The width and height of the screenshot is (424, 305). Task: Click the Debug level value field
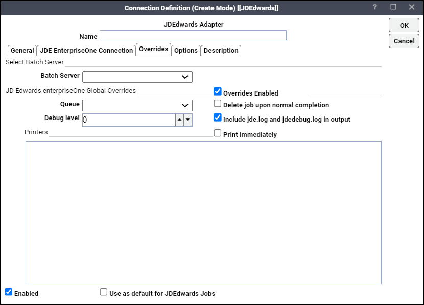pyautogui.click(x=129, y=120)
